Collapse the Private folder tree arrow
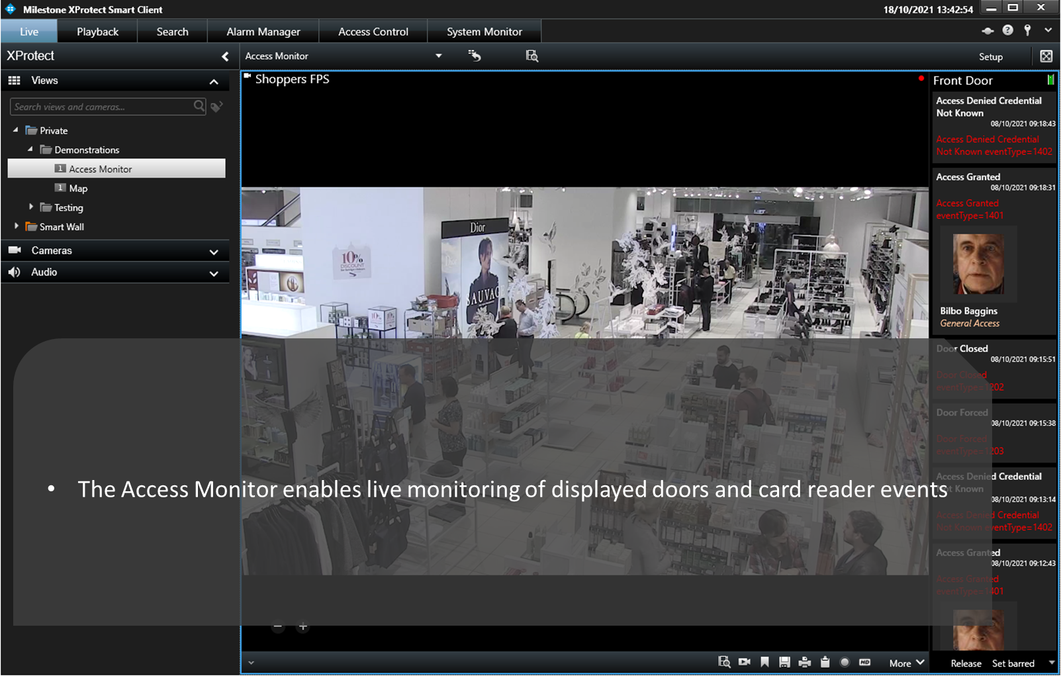1061x676 pixels. tap(16, 130)
